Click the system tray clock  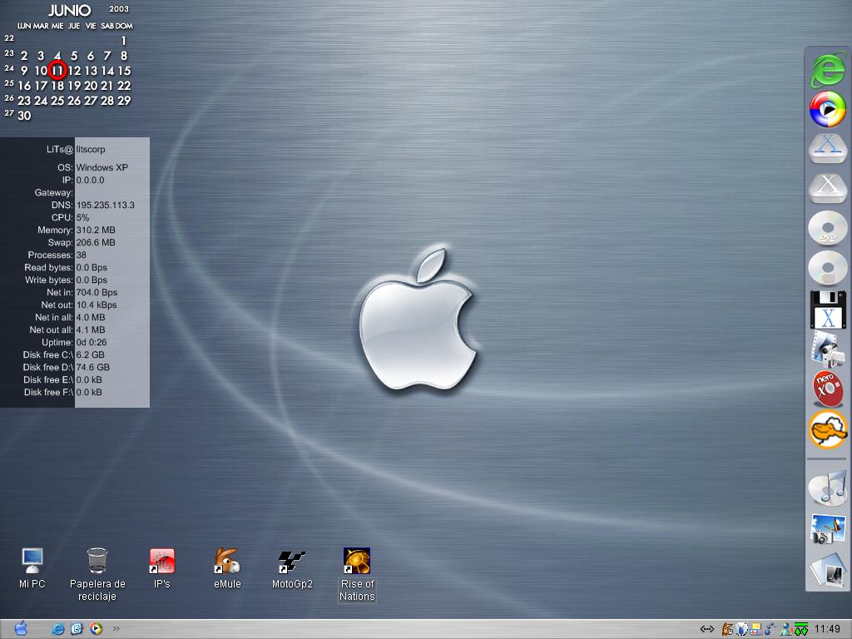[x=828, y=629]
